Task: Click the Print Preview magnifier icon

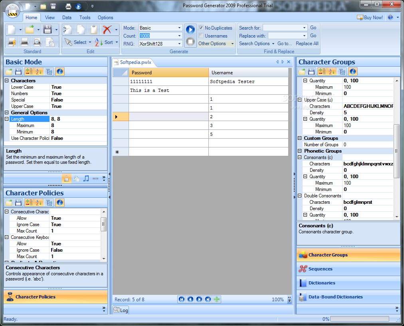Action: point(37,42)
